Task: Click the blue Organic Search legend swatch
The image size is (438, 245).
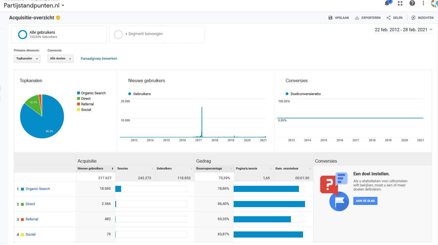Action: (79, 93)
